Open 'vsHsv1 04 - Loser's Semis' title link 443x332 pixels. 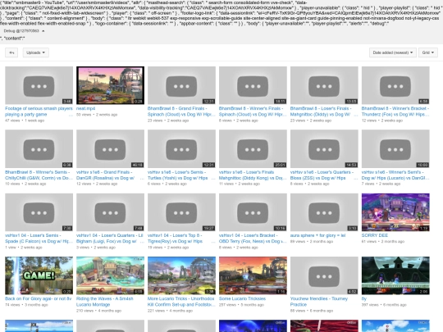click(x=39, y=239)
